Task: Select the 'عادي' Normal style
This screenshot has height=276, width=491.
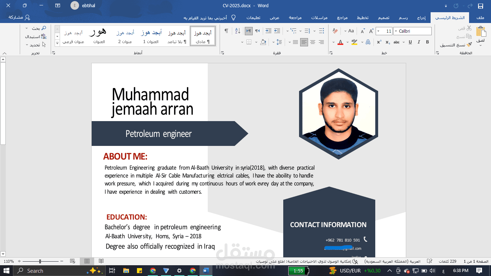Action: pos(203,36)
